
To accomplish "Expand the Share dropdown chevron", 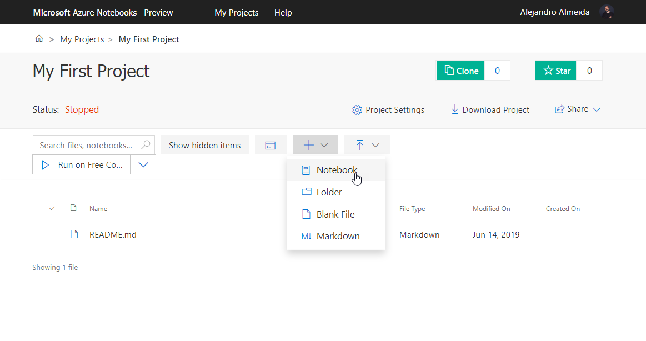I will pos(597,109).
